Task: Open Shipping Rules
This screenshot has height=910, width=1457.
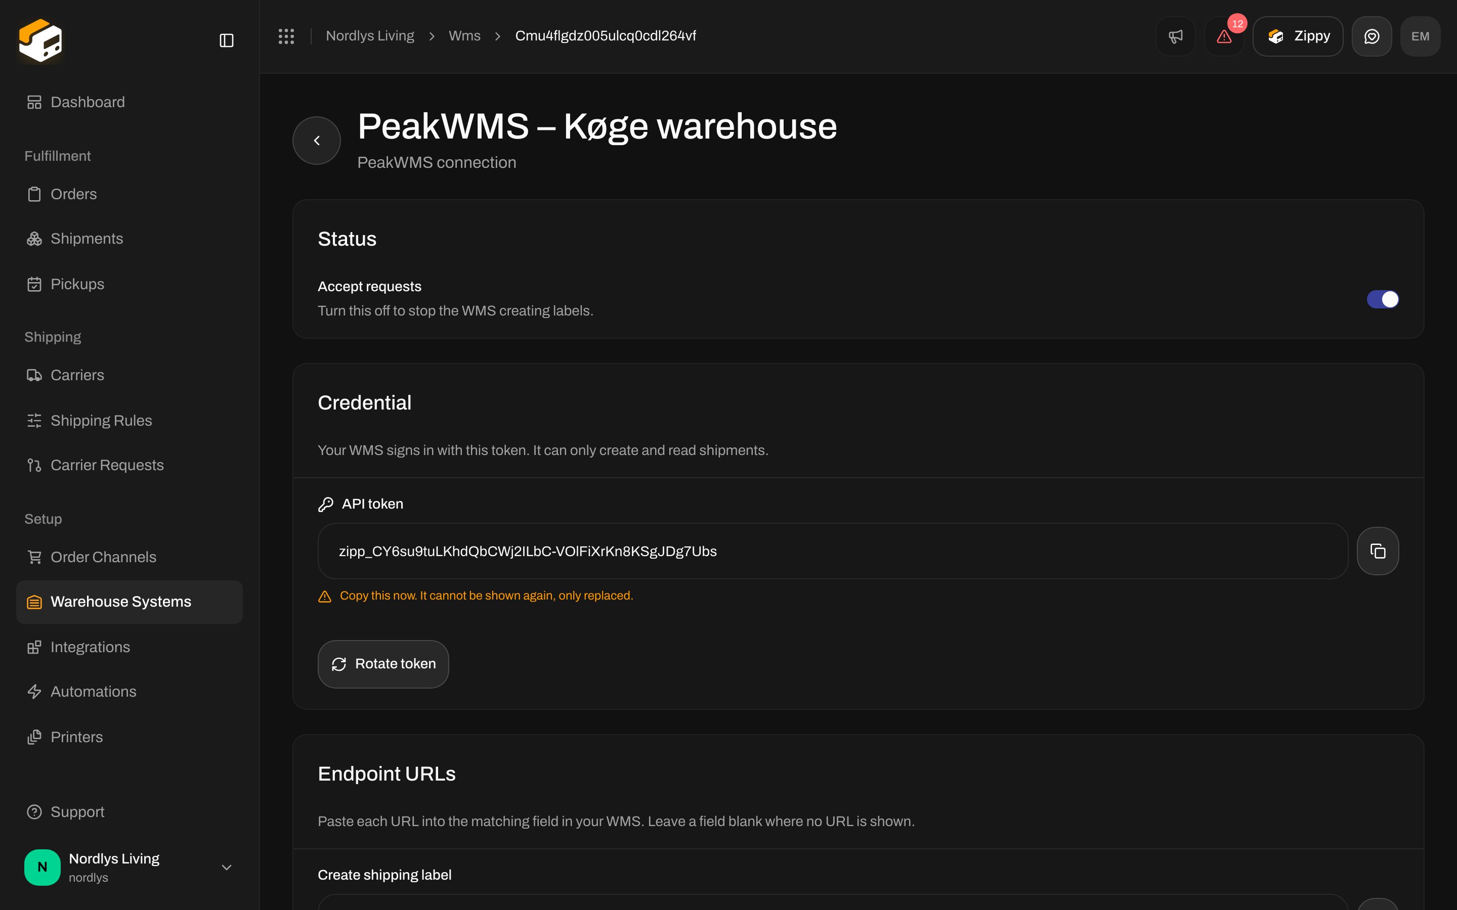Action: [x=130, y=420]
